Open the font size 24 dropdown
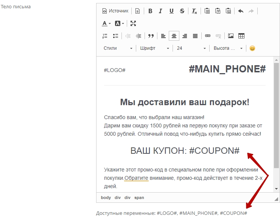Image resolution: width=280 pixels, height=222 pixels. [x=191, y=48]
